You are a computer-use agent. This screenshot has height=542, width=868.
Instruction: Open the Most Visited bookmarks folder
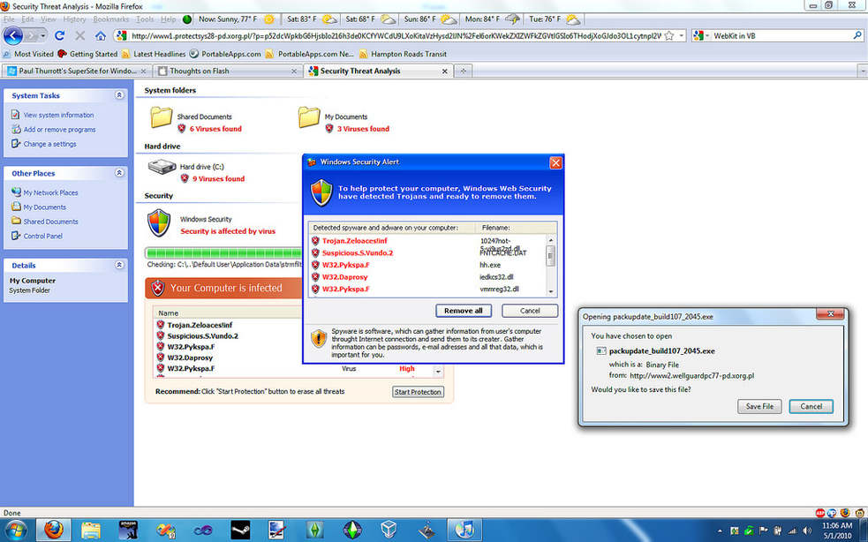coord(28,54)
